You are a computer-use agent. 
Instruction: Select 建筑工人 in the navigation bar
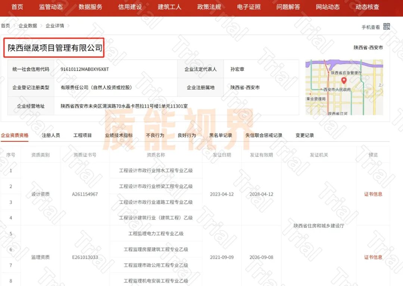pos(169,7)
